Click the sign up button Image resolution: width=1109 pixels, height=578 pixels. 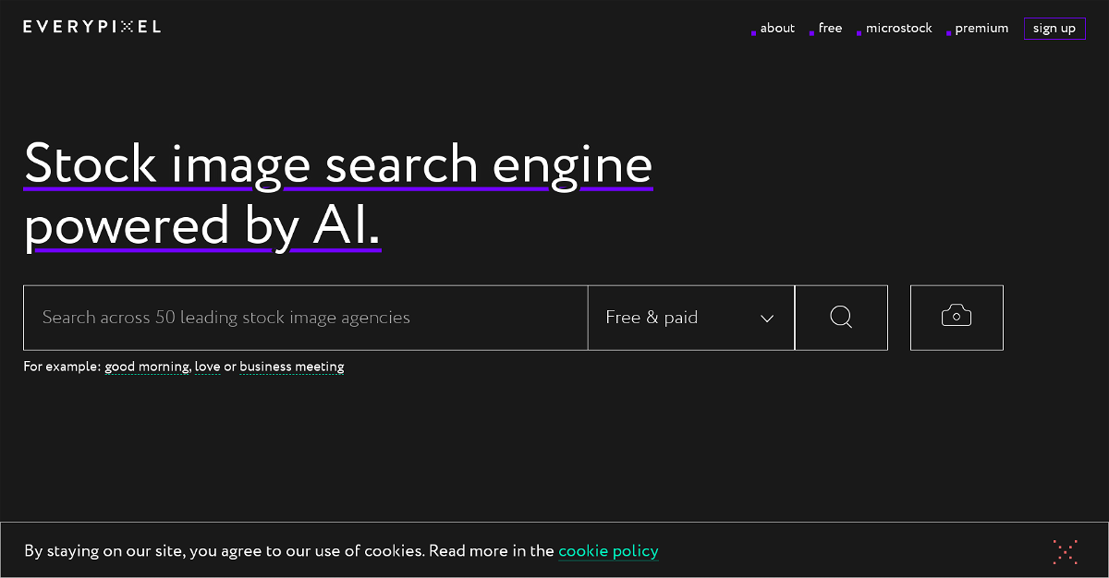[x=1054, y=29]
